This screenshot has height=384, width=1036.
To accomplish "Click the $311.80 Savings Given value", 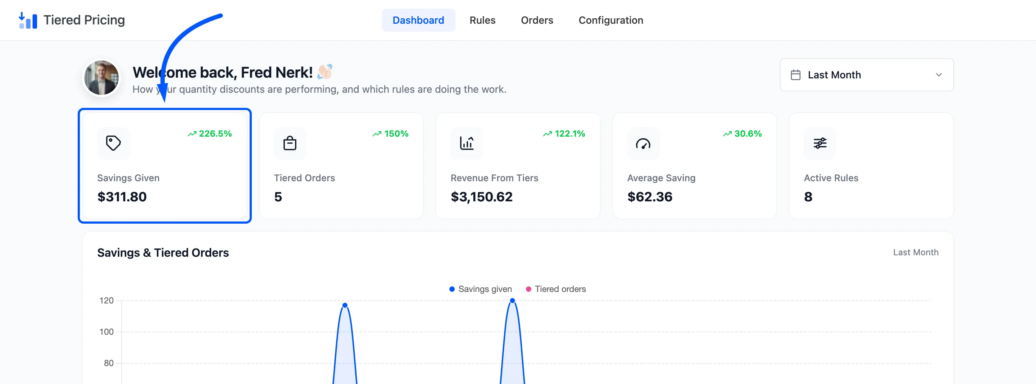I will point(122,197).
